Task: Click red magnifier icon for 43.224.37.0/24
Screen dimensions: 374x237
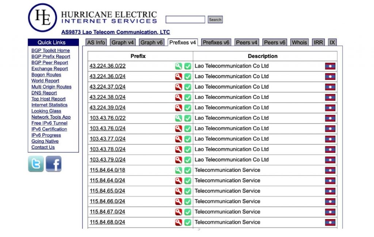Action: [x=178, y=87]
